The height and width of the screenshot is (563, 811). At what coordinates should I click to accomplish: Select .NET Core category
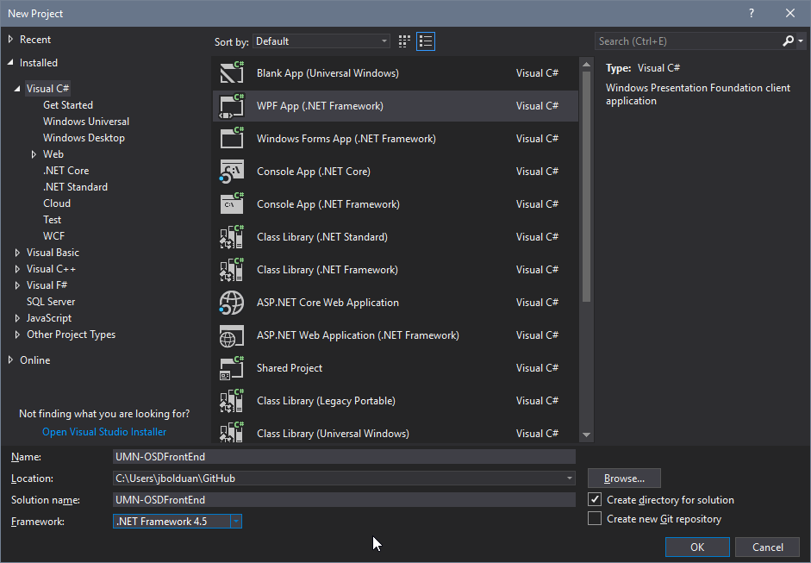[66, 170]
